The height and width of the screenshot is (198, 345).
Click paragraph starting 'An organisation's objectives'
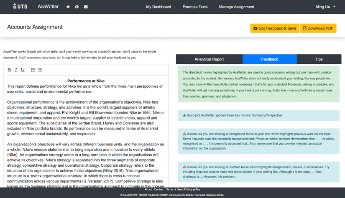86,165
